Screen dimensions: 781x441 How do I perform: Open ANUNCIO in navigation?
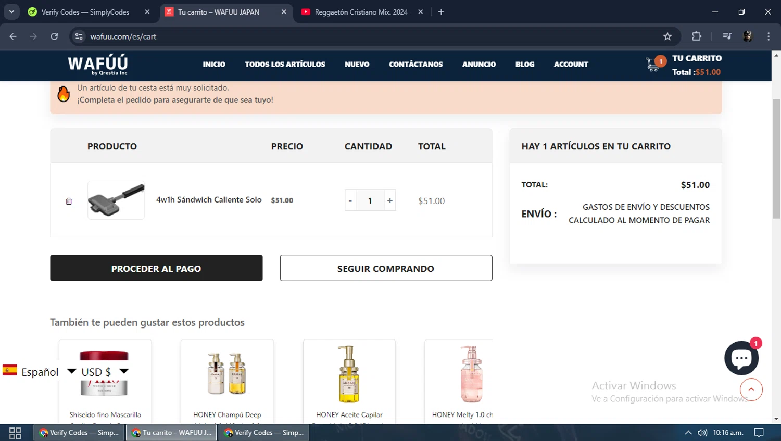479,65
